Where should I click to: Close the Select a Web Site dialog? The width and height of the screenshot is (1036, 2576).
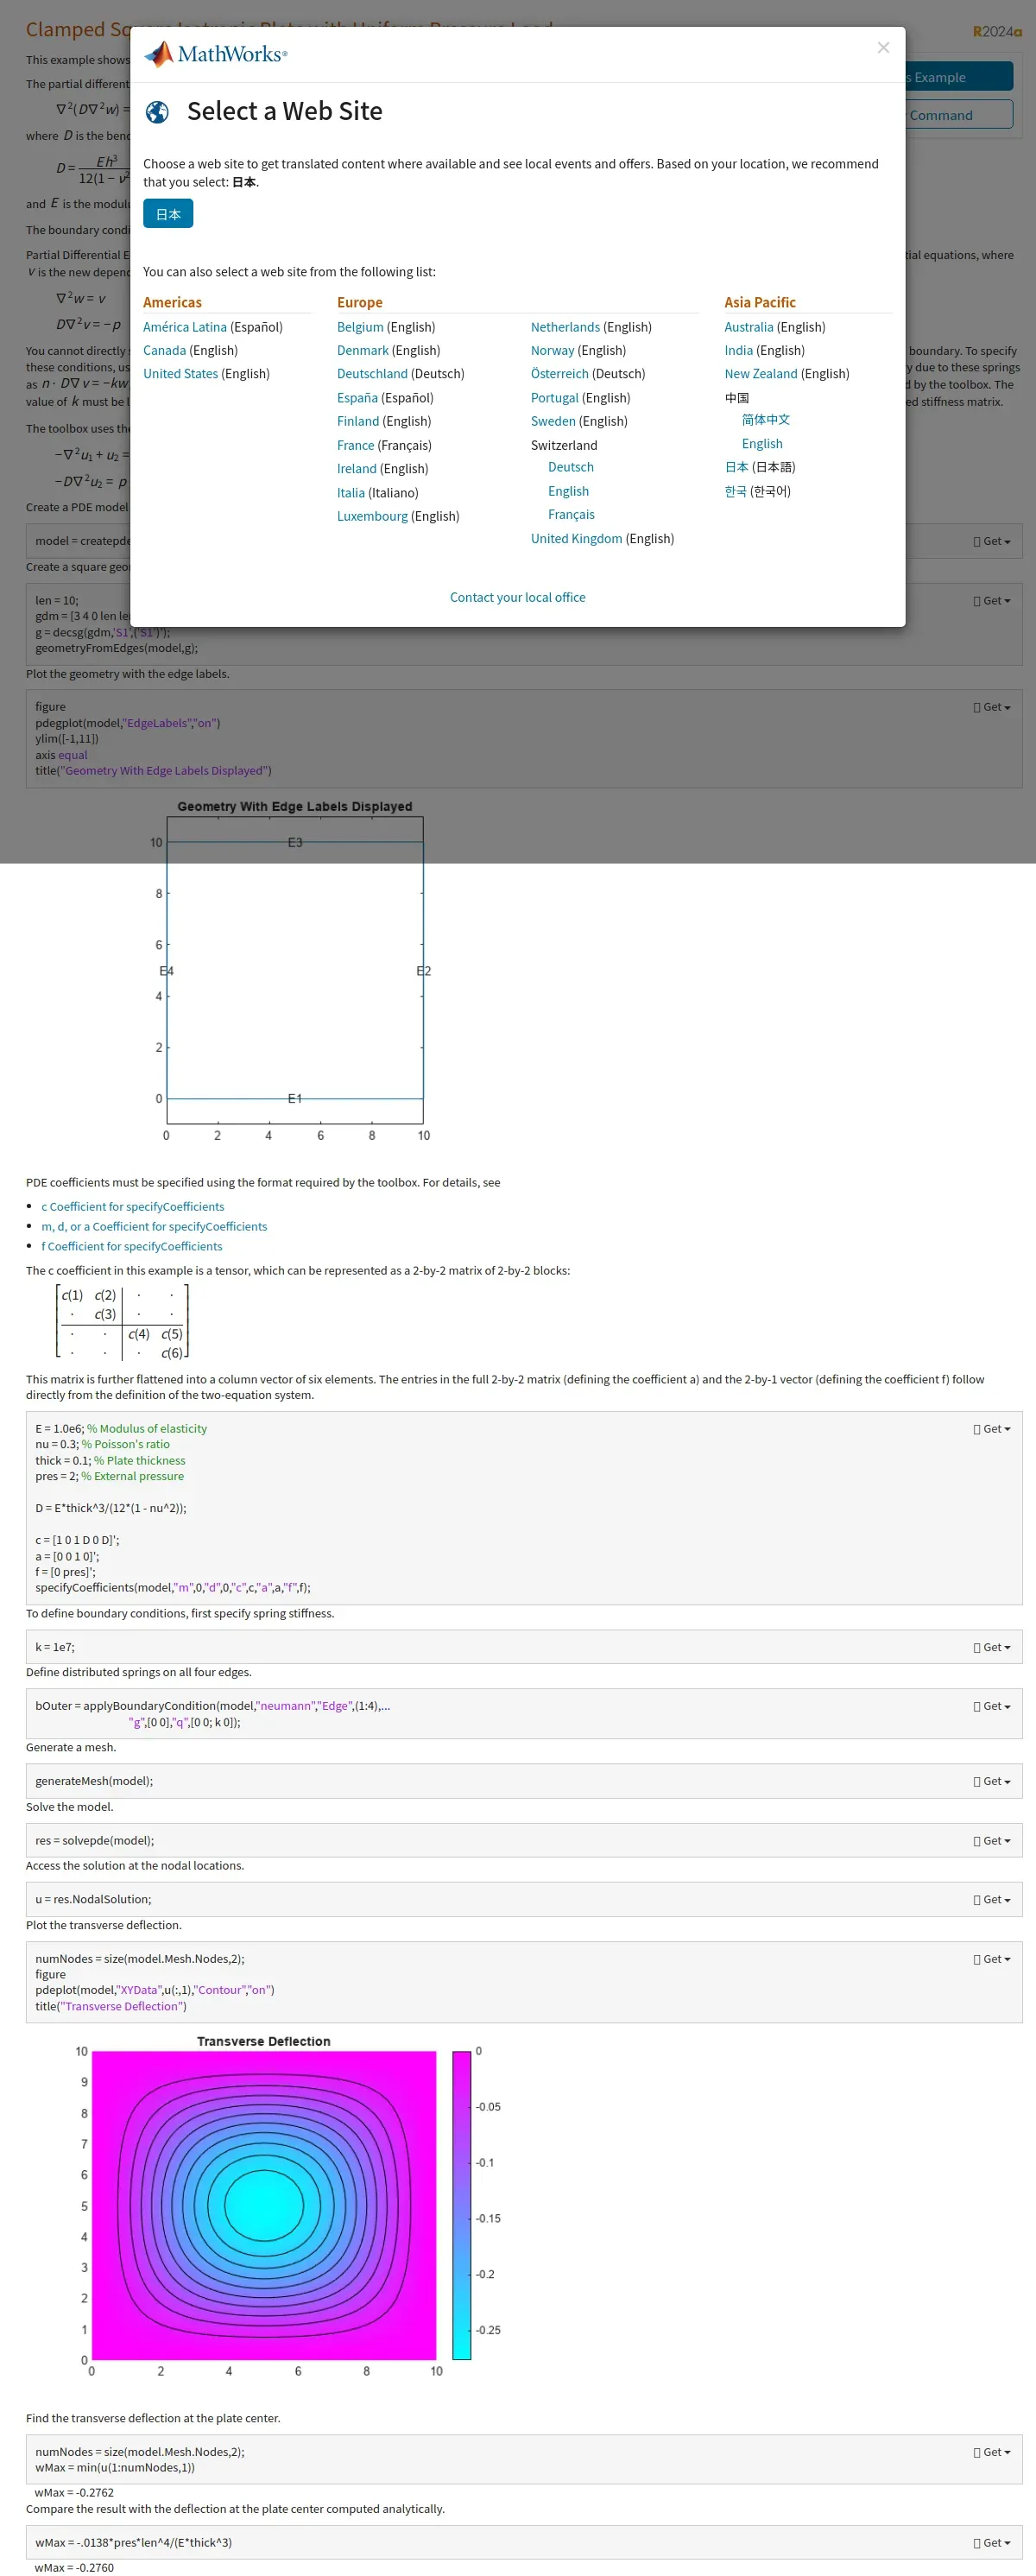click(883, 47)
